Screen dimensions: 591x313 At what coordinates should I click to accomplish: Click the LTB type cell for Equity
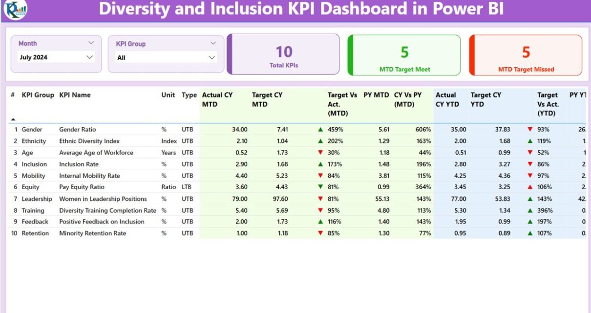coord(187,187)
